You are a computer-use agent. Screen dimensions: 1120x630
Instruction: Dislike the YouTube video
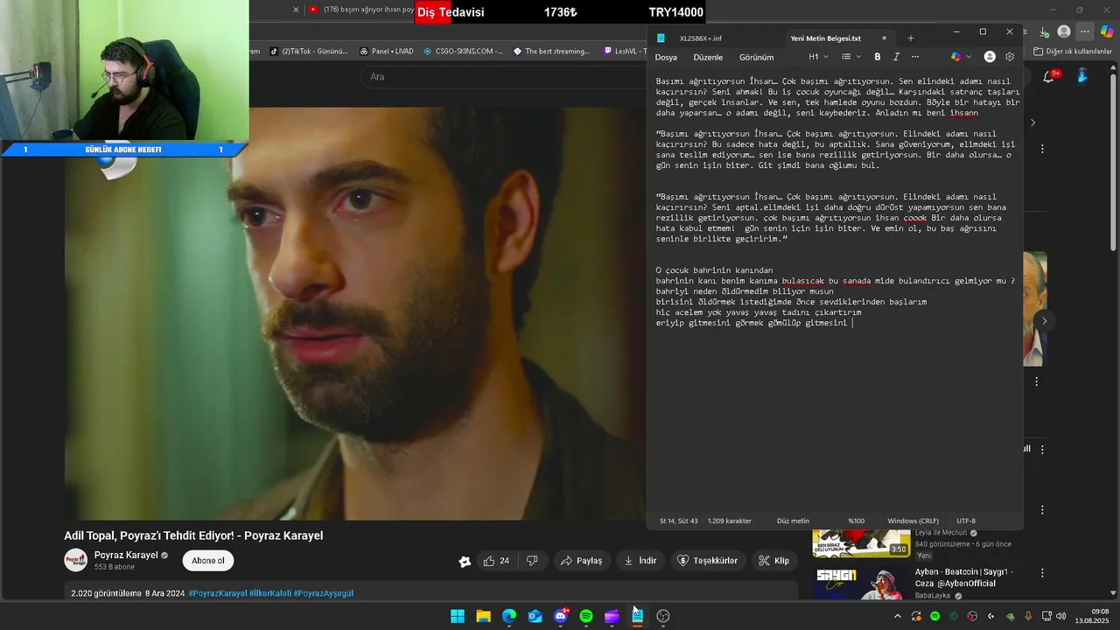coord(532,561)
